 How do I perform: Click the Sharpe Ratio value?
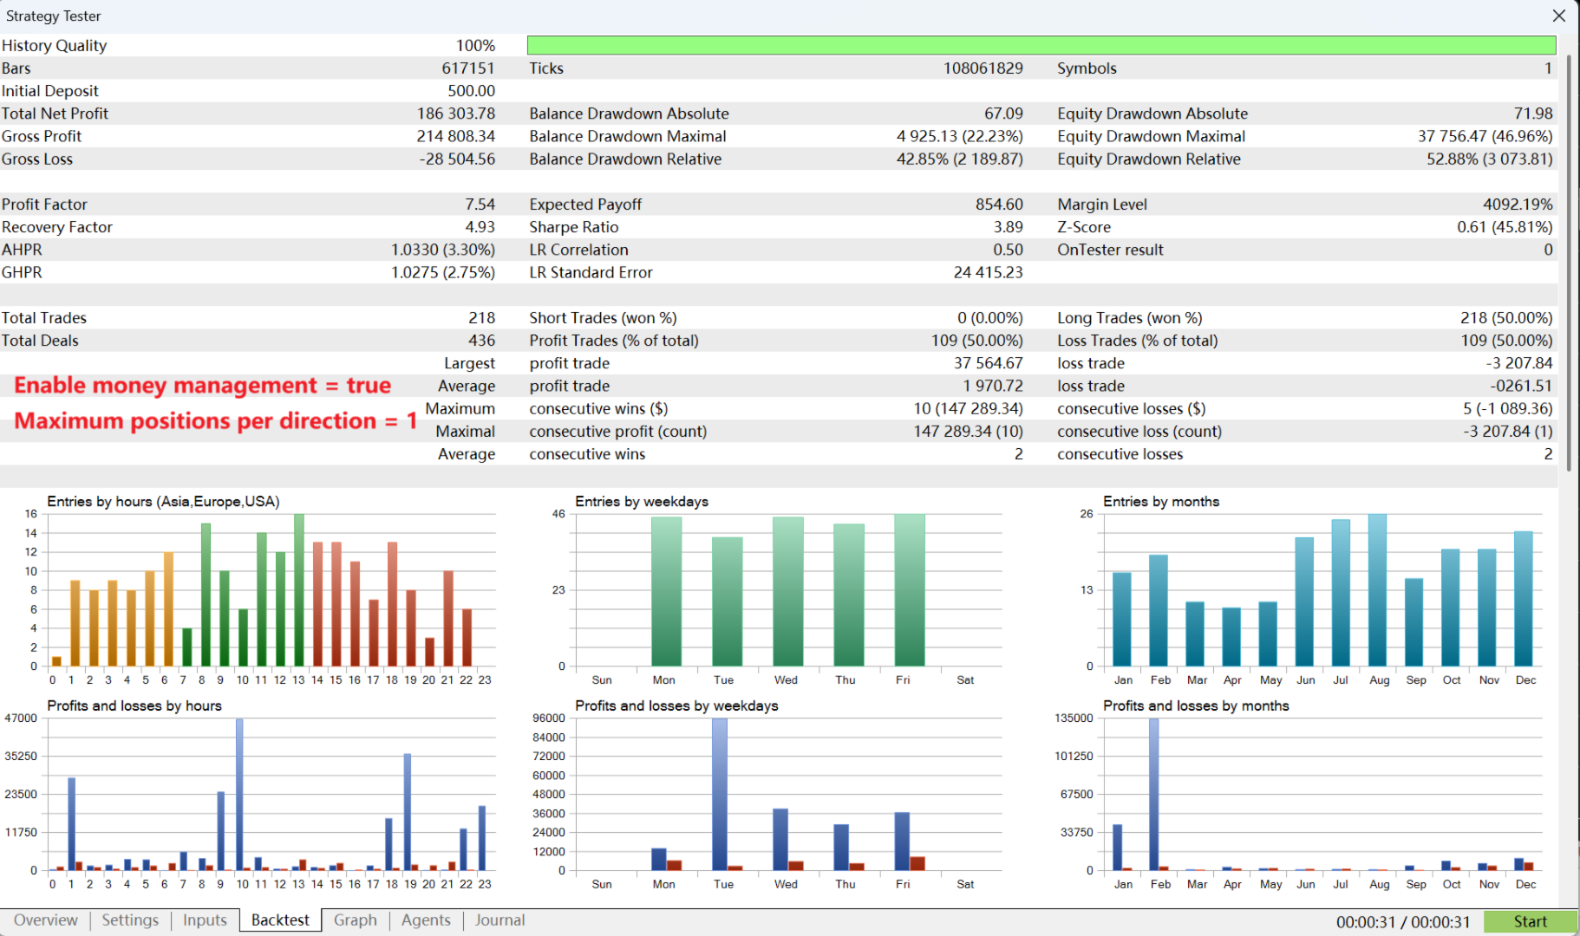[x=1008, y=227]
